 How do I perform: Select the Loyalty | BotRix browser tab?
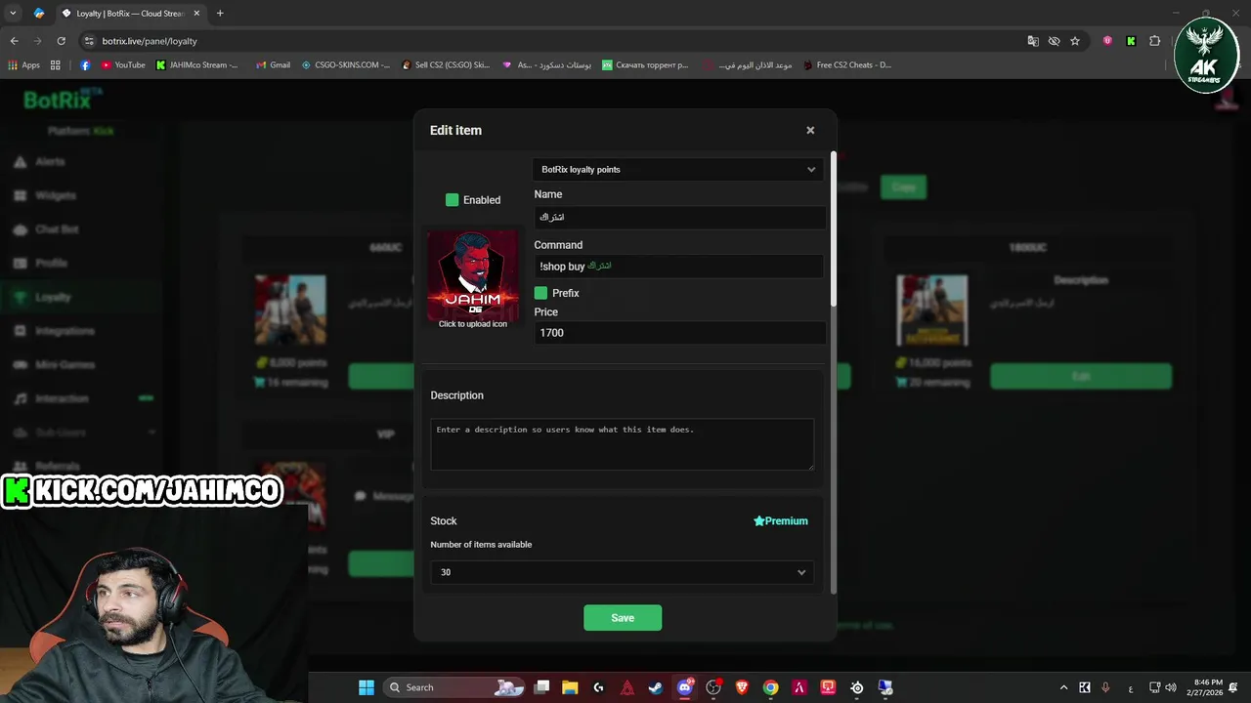click(x=130, y=14)
